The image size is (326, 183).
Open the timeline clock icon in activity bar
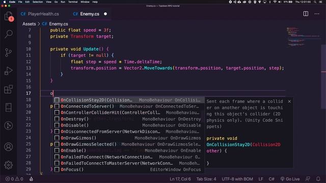click(8, 126)
